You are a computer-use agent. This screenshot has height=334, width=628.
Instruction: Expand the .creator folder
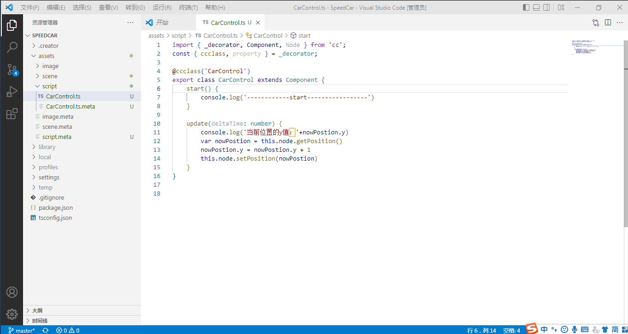pyautogui.click(x=82, y=46)
